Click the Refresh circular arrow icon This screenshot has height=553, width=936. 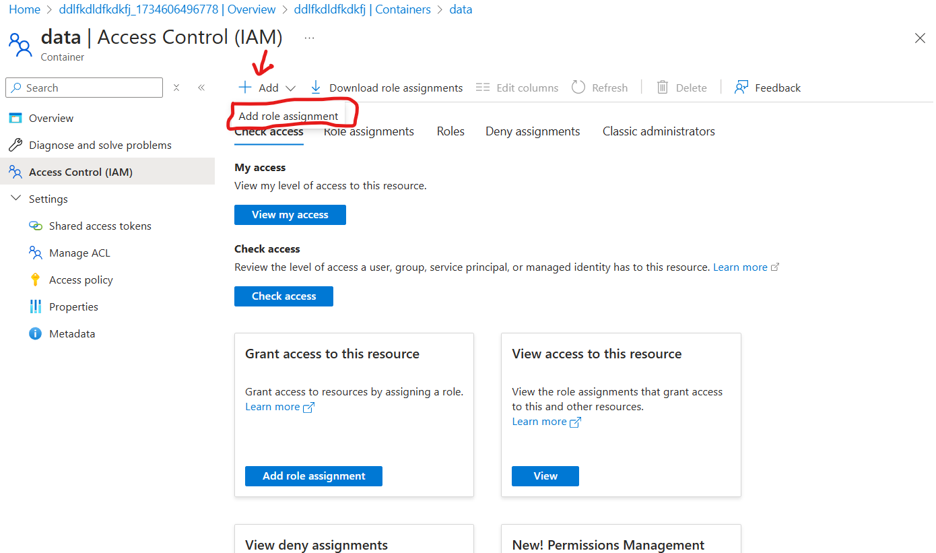578,88
